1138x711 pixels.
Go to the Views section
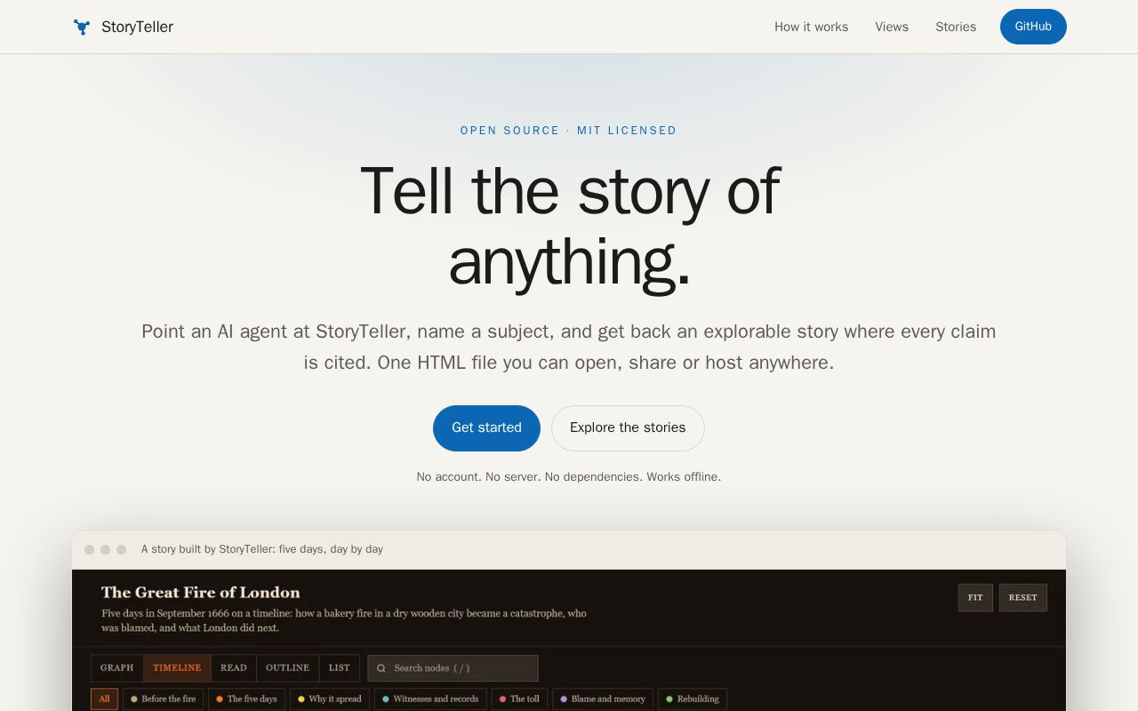coord(892,27)
